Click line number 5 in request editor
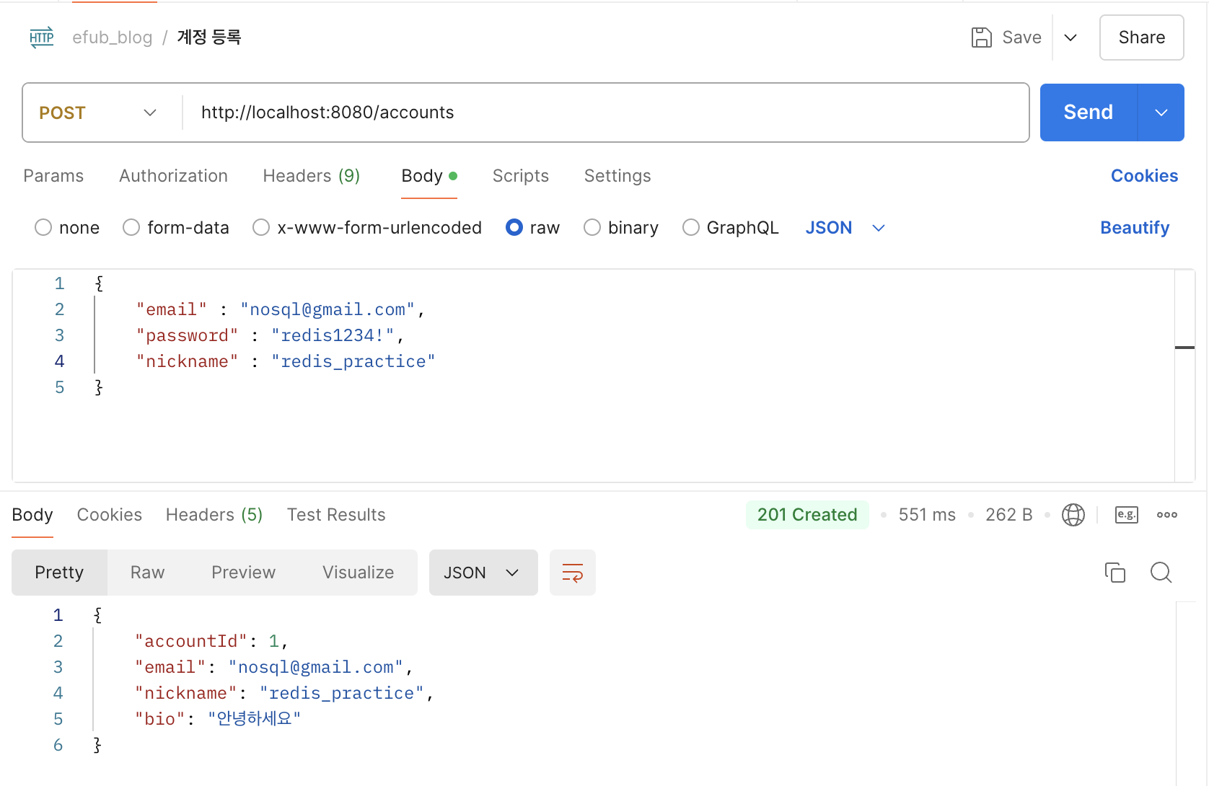 (x=59, y=387)
